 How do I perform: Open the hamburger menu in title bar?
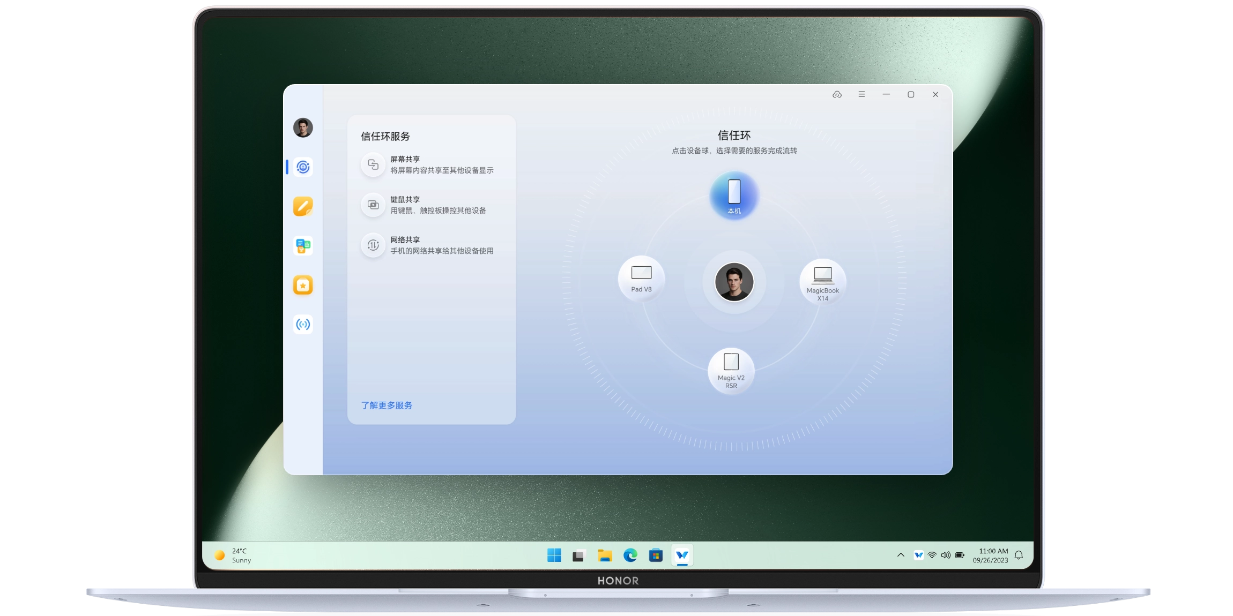[861, 94]
